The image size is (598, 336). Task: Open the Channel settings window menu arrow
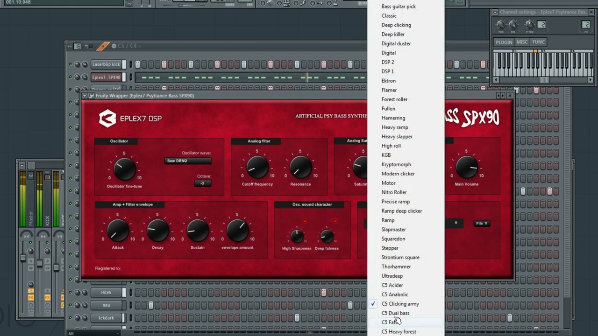tap(495, 12)
